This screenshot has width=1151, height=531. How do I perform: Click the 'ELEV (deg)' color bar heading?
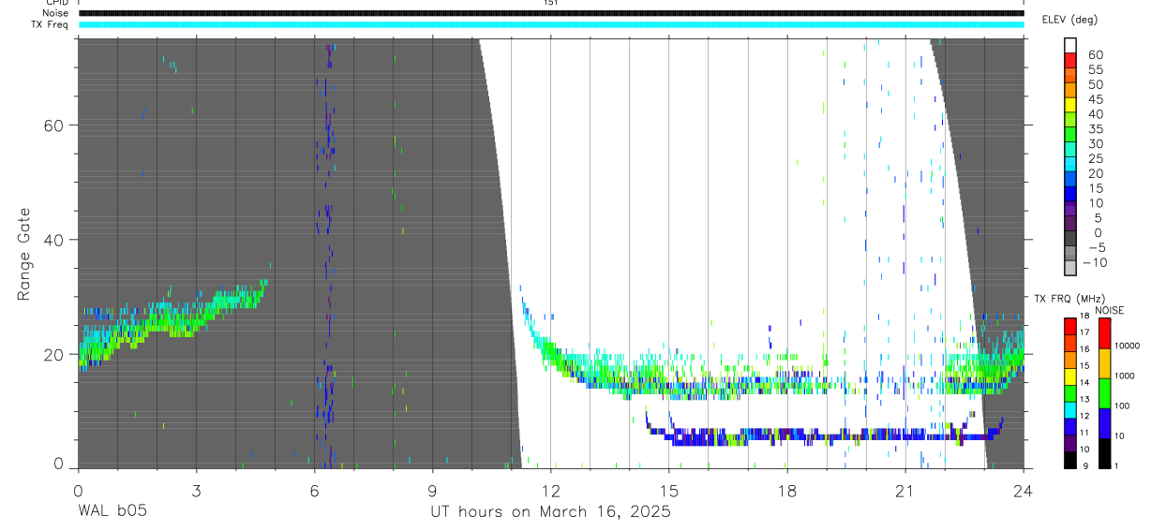1069,20
